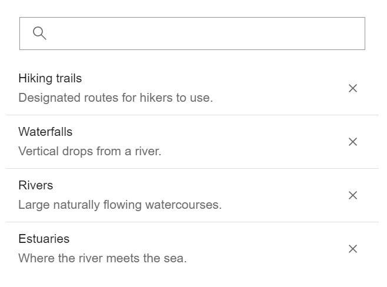The height and width of the screenshot is (287, 387).
Task: Dismiss the Estuaries entry via X icon
Action: point(353,249)
